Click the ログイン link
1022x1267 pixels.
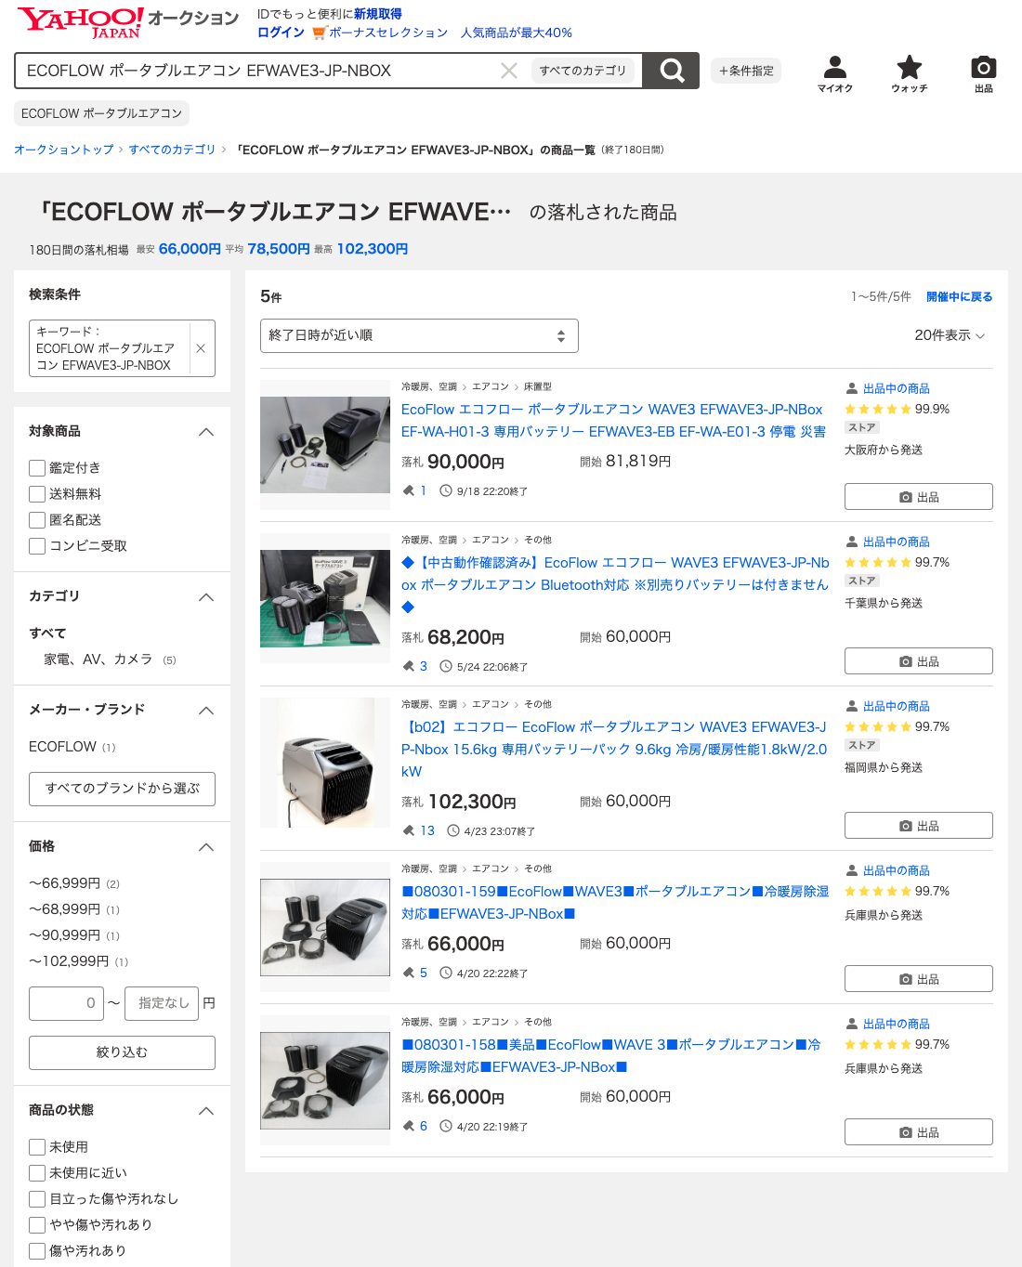pyautogui.click(x=281, y=33)
